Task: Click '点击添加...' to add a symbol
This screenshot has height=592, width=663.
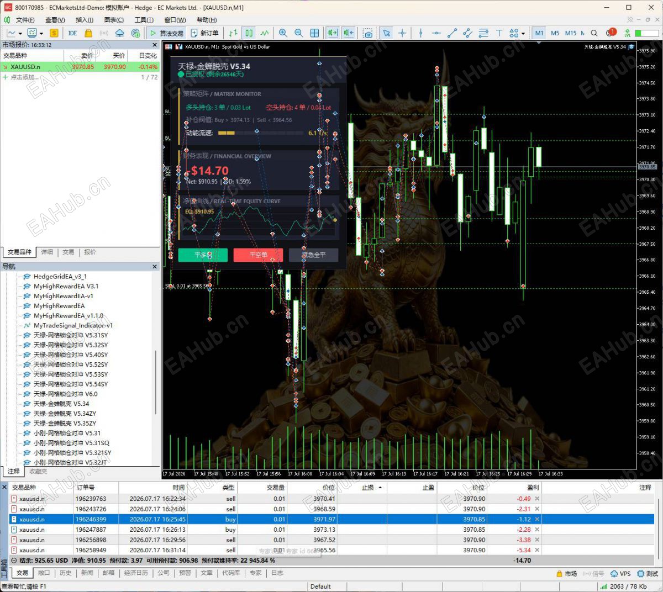Action: click(x=24, y=77)
